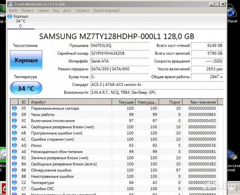Open the Файл menu

(13, 10)
